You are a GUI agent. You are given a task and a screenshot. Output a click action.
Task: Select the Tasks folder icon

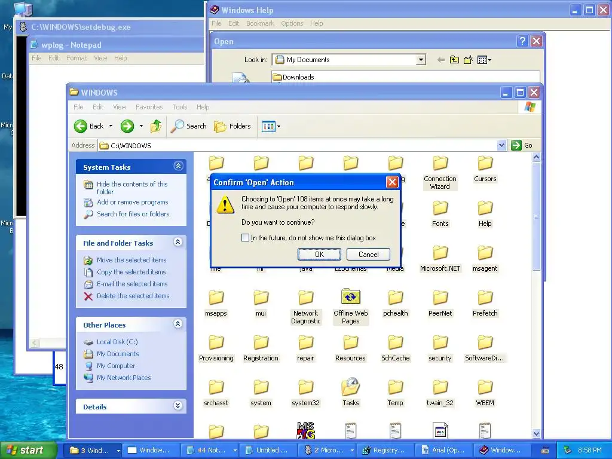(x=350, y=387)
